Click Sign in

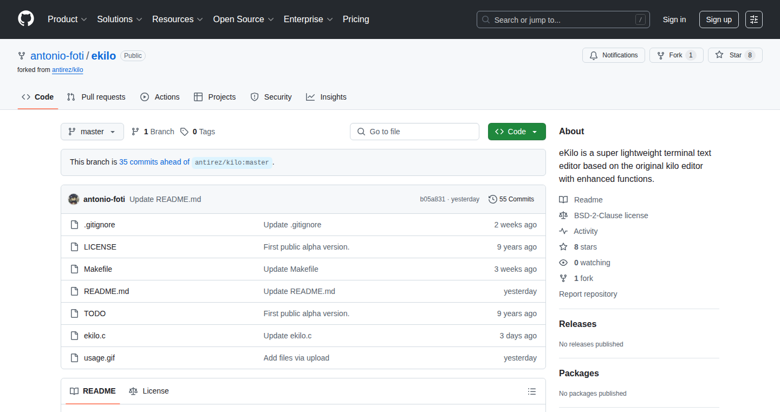pos(674,19)
